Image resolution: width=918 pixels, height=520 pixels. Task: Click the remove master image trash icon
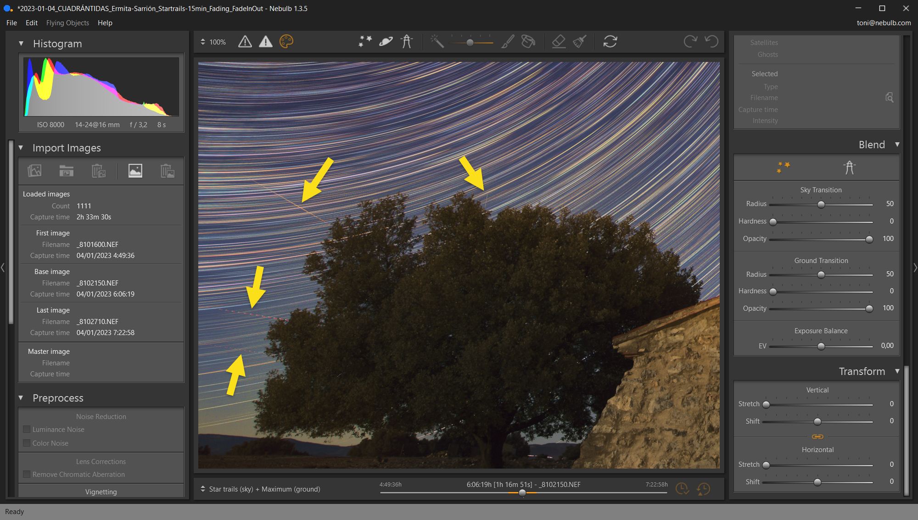click(x=167, y=171)
